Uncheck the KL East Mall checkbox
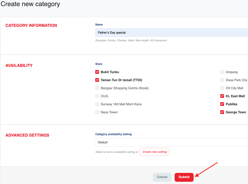This screenshot has height=184, width=248. (x=222, y=96)
